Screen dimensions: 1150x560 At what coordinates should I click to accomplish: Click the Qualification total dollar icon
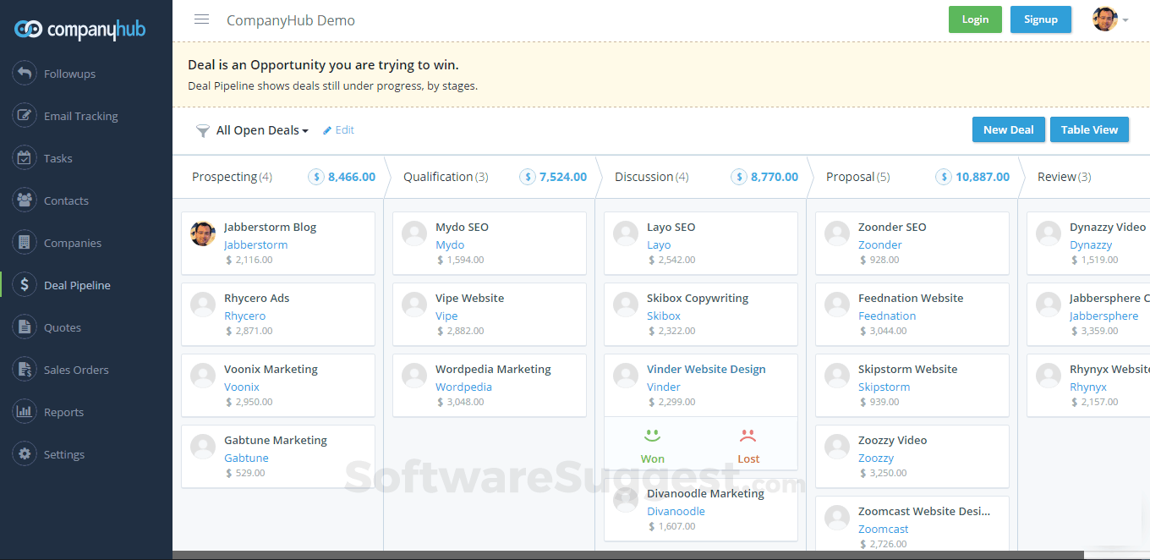tap(528, 177)
